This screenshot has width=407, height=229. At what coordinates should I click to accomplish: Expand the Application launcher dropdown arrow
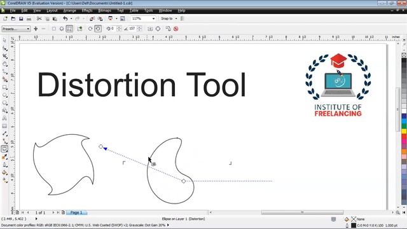click(116, 18)
